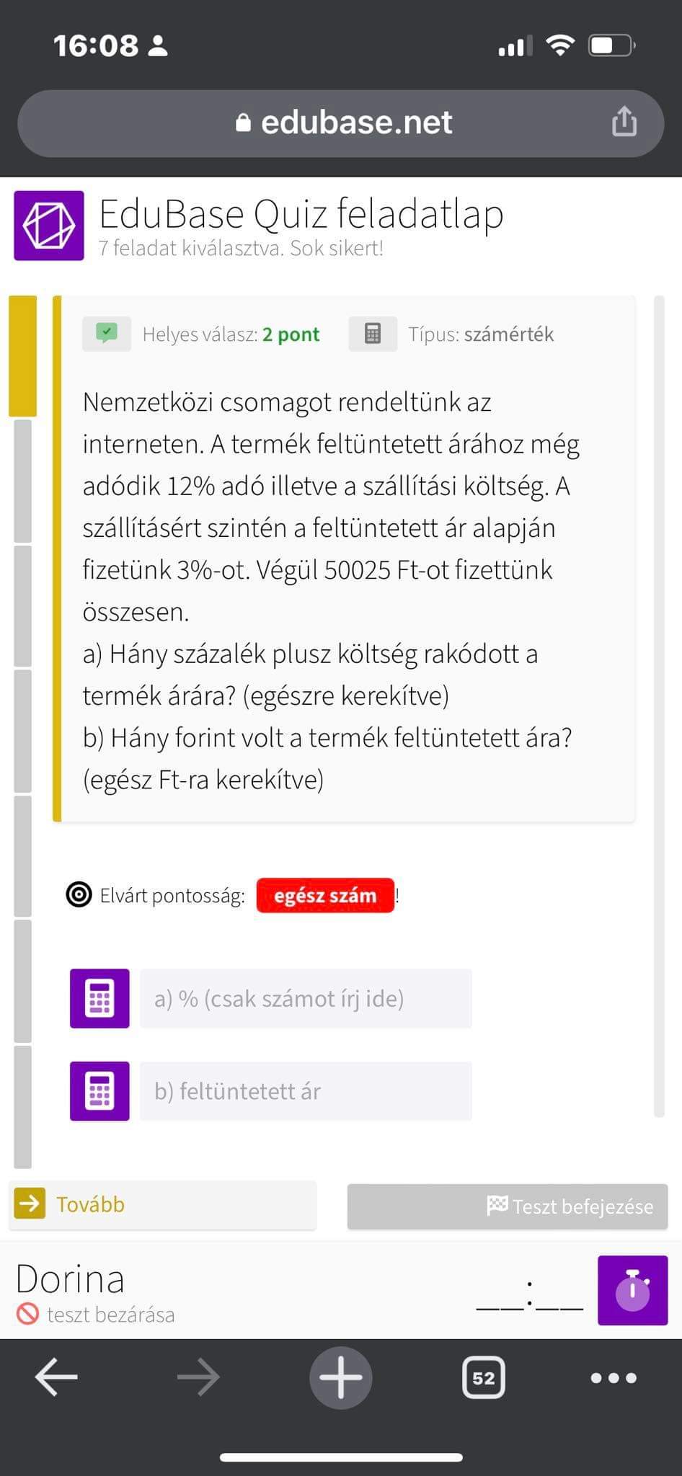682x1476 pixels.
Task: Click the EduBase purple logo icon
Action: pos(49,226)
